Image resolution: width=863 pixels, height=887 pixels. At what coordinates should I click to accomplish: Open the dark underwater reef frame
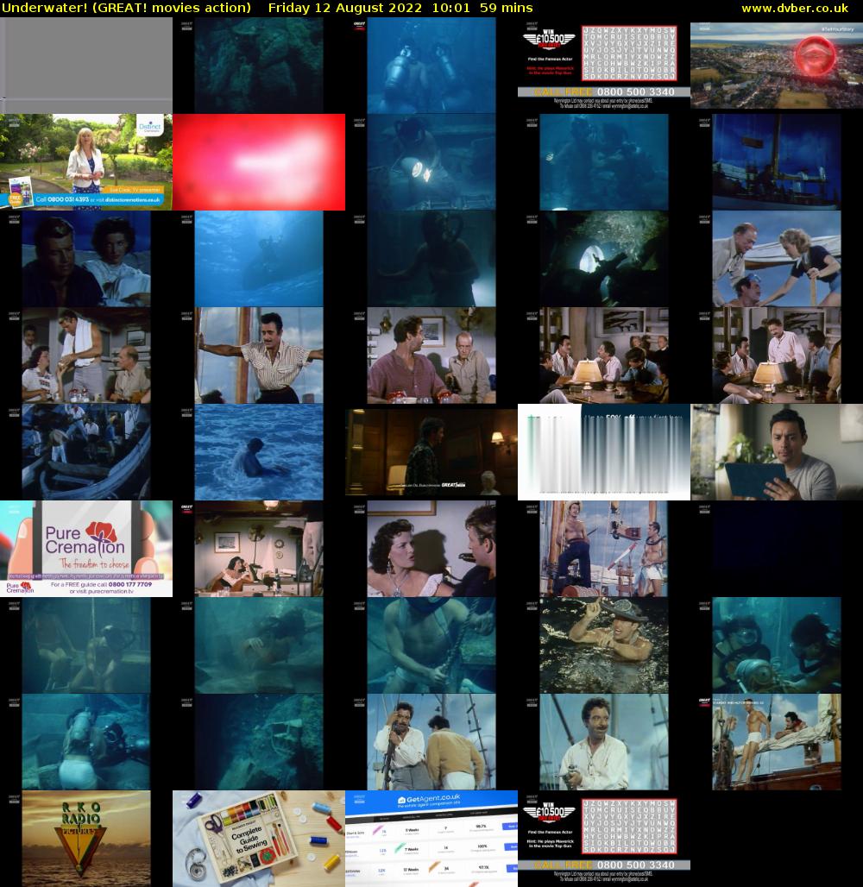(259, 65)
